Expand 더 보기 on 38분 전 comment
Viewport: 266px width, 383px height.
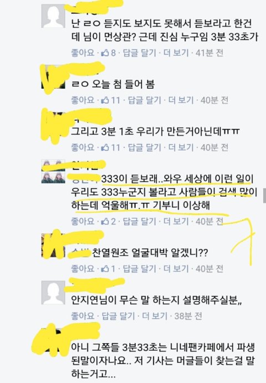(x=155, y=316)
